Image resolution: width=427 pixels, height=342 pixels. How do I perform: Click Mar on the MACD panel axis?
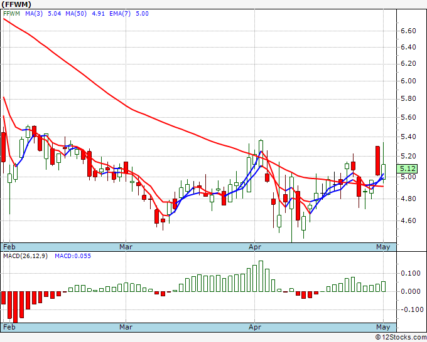[x=126, y=327]
